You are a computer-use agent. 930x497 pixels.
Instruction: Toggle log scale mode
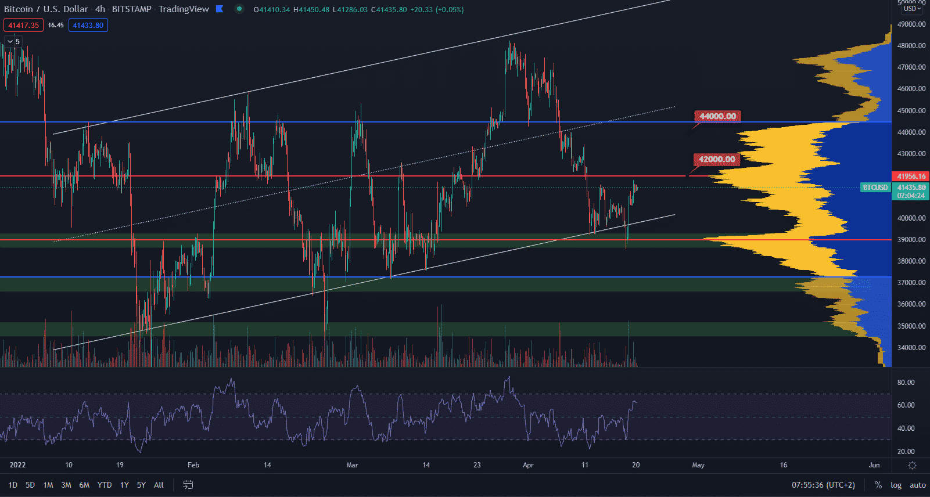click(x=896, y=485)
